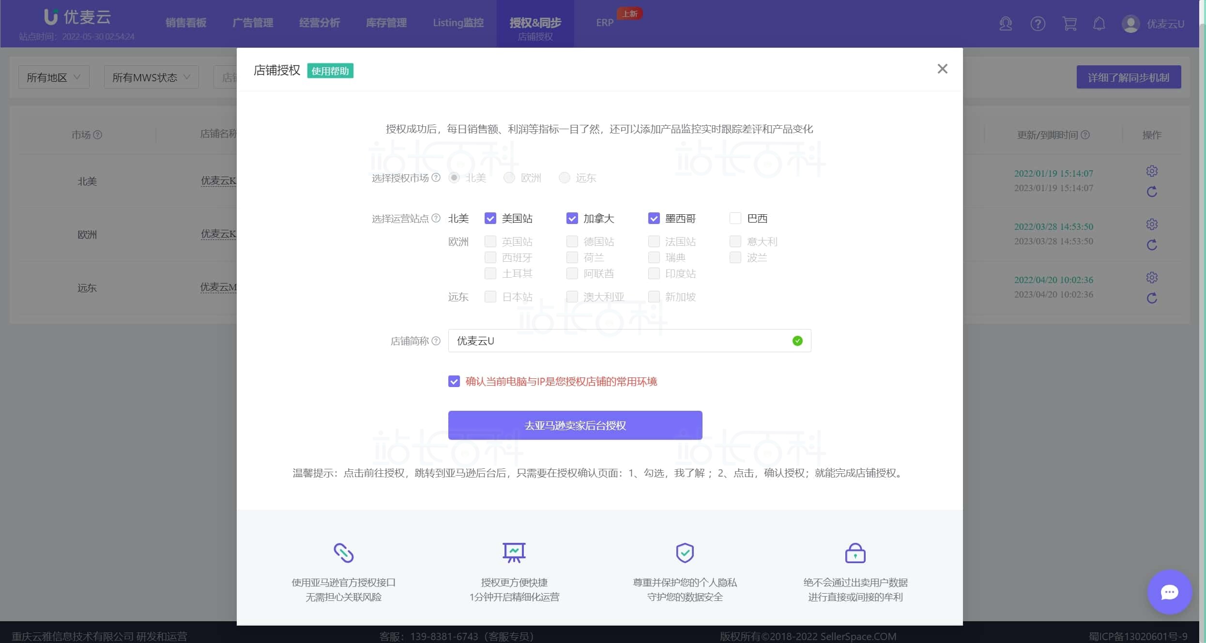1206x643 pixels.
Task: Switch to the 库存管理 menu tab
Action: click(386, 23)
